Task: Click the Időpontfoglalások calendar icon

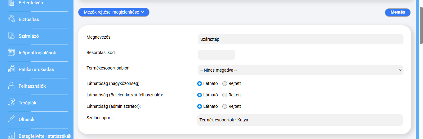Action: click(11, 53)
